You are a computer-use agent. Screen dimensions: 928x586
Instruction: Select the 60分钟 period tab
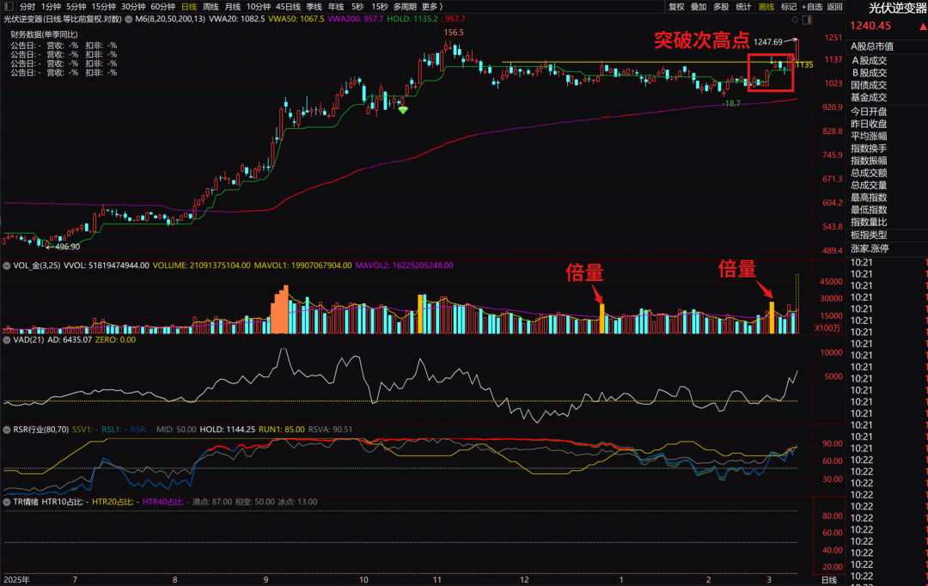click(162, 7)
